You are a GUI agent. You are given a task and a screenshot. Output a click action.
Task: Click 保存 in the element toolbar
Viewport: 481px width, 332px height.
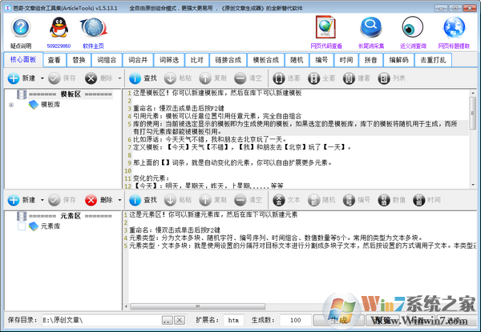click(x=62, y=200)
